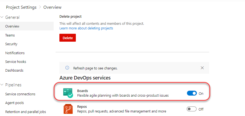245x116 pixels.
Task: Turn off the Boards service toggle
Action: [192, 93]
